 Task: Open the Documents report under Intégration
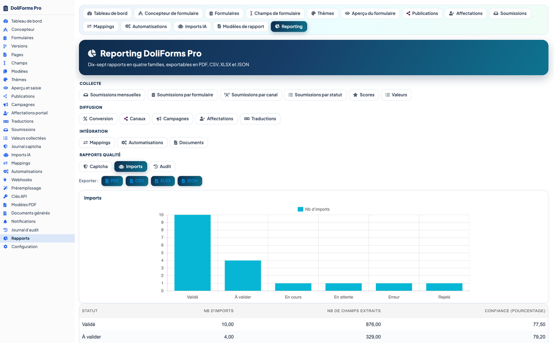189,143
